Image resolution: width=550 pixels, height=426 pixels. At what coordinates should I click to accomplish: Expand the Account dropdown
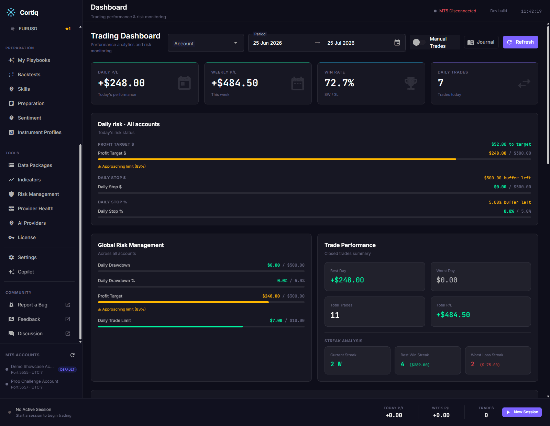[x=206, y=43]
